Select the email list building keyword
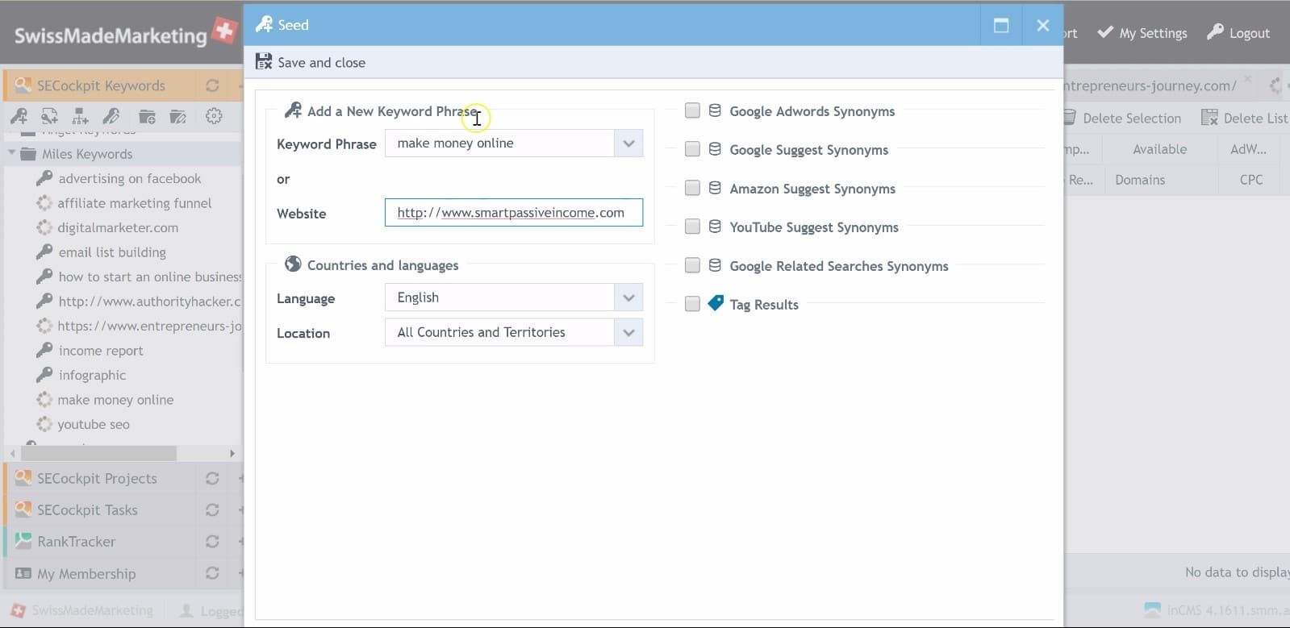 [112, 252]
